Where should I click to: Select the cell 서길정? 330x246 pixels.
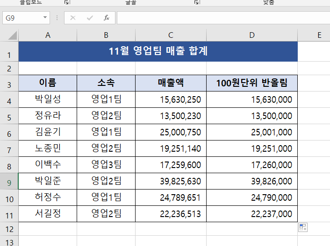point(48,214)
